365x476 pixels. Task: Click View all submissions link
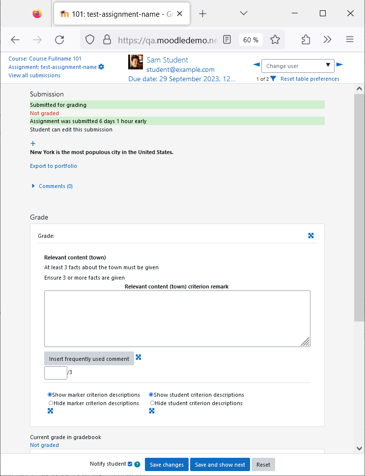(34, 75)
